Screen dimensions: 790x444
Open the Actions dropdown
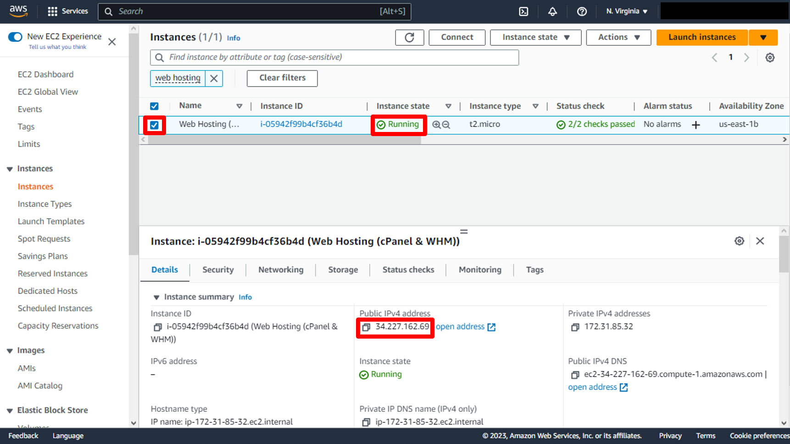click(x=618, y=38)
